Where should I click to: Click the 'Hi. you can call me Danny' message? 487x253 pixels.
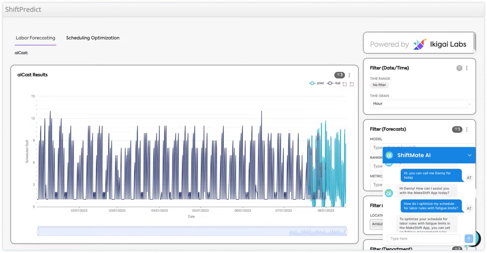[x=431, y=175]
